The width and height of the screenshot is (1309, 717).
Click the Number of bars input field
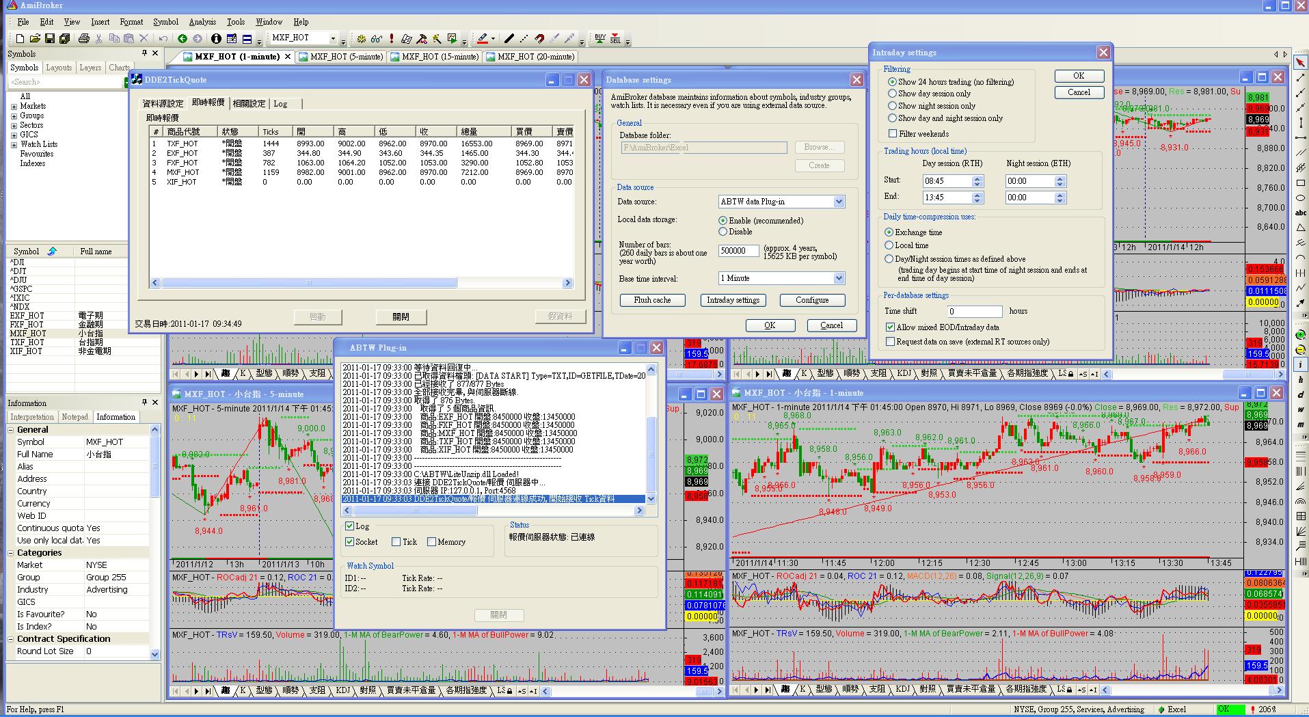pyautogui.click(x=738, y=251)
